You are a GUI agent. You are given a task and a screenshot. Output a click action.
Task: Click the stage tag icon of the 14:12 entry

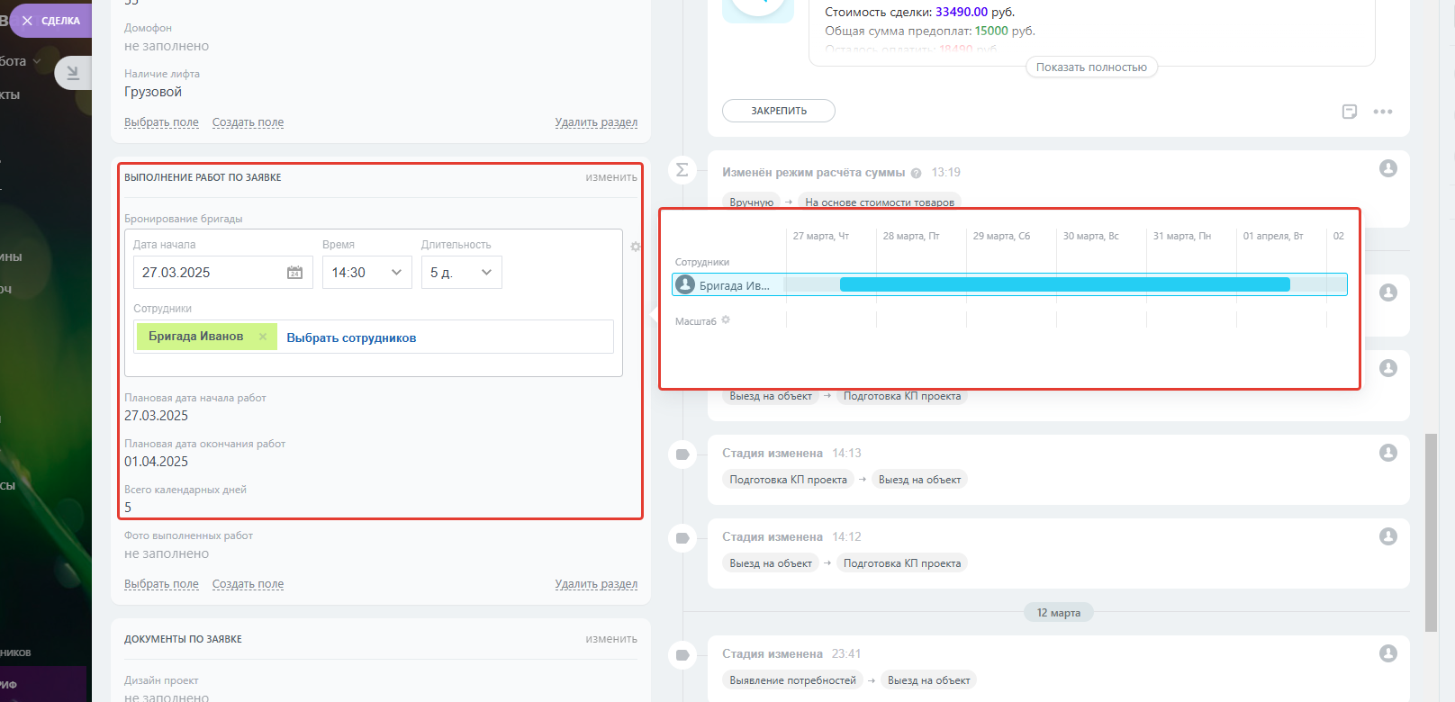tap(682, 538)
